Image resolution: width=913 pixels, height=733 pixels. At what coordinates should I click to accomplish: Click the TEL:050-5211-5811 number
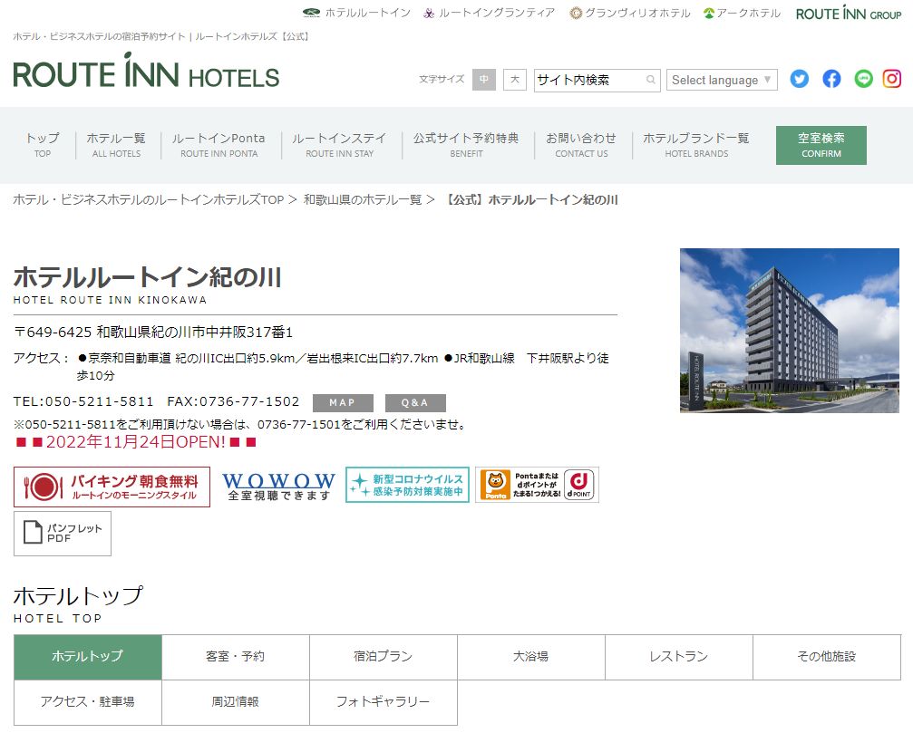[83, 401]
